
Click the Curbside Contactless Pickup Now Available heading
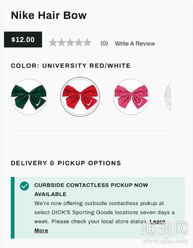pyautogui.click(x=91, y=189)
